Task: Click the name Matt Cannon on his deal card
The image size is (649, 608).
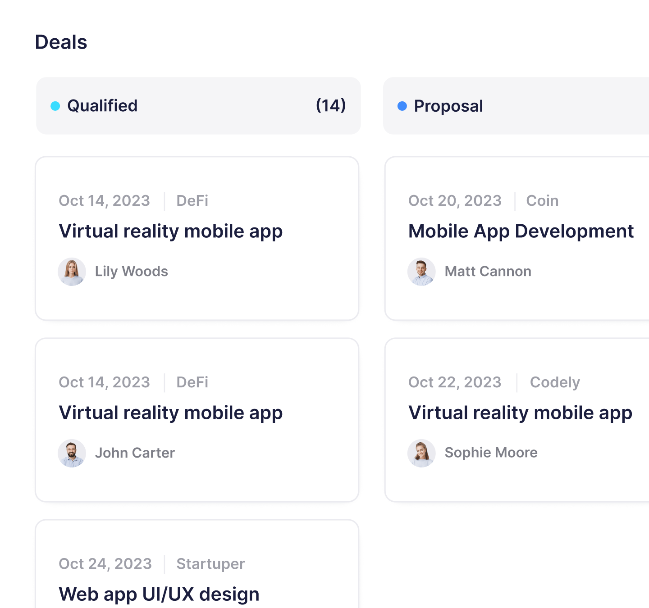Action: [488, 272]
